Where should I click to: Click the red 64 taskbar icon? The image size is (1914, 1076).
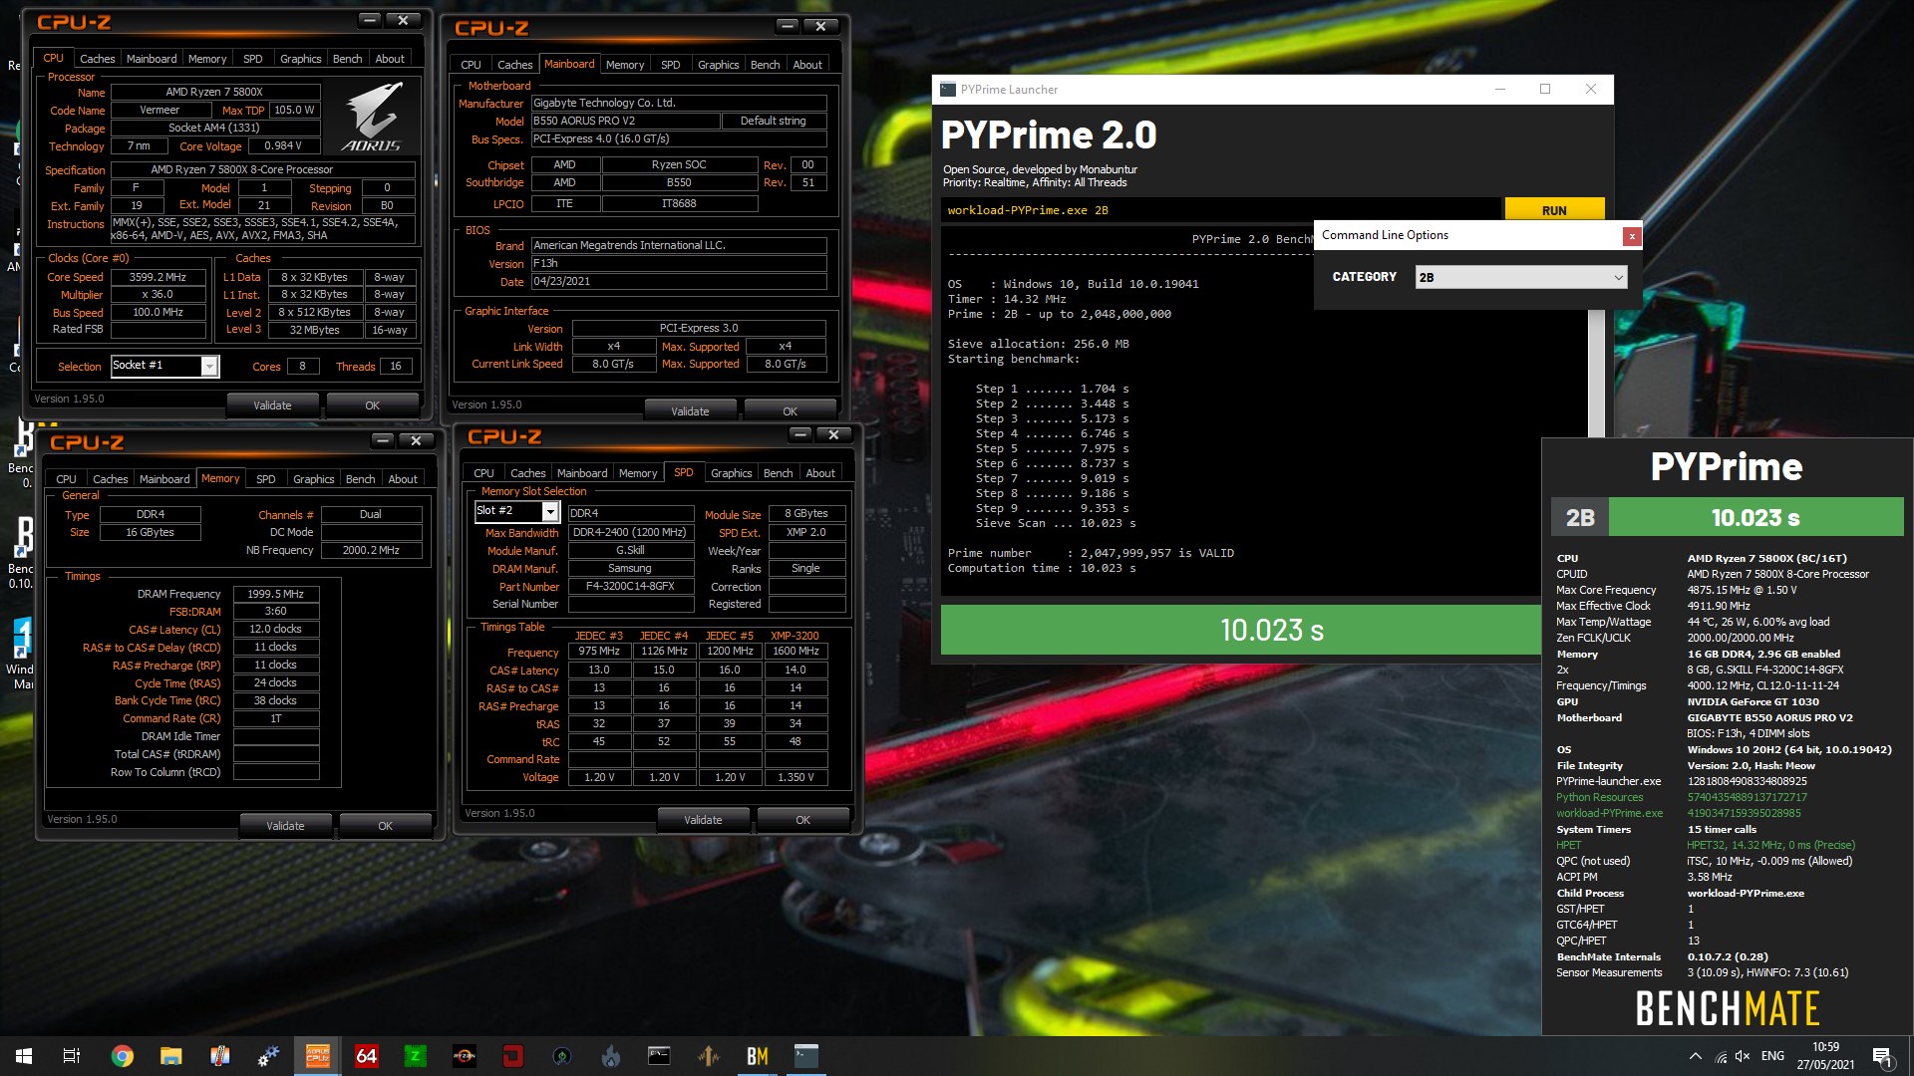(x=366, y=1056)
